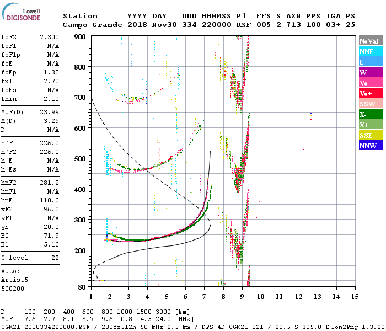Screen dimensions: 386x331
Task: Click the 10 MHz frequency axis label
Action: 260,297
